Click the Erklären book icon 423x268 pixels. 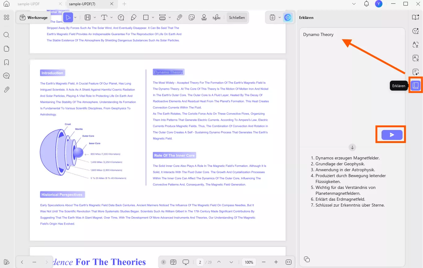pyautogui.click(x=416, y=86)
